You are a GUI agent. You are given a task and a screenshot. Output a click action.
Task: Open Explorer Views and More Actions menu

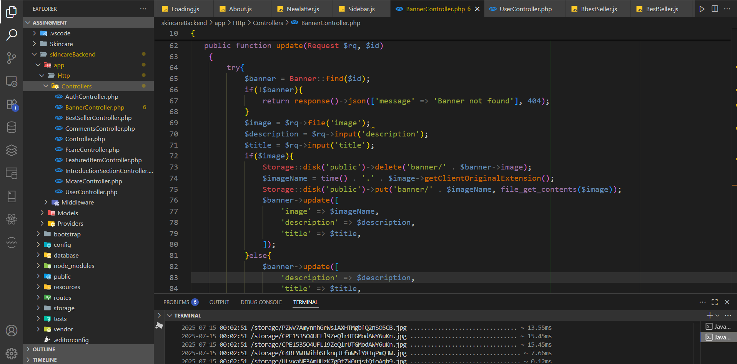[x=143, y=8]
